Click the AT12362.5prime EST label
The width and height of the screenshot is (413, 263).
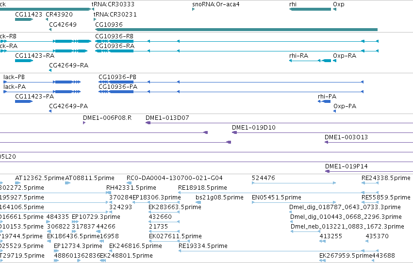tap(40, 178)
